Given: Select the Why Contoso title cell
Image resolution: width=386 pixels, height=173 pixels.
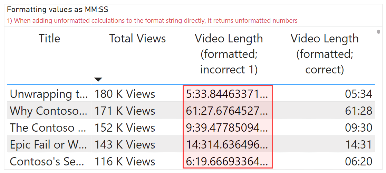Looking at the screenshot, I should tap(49, 111).
